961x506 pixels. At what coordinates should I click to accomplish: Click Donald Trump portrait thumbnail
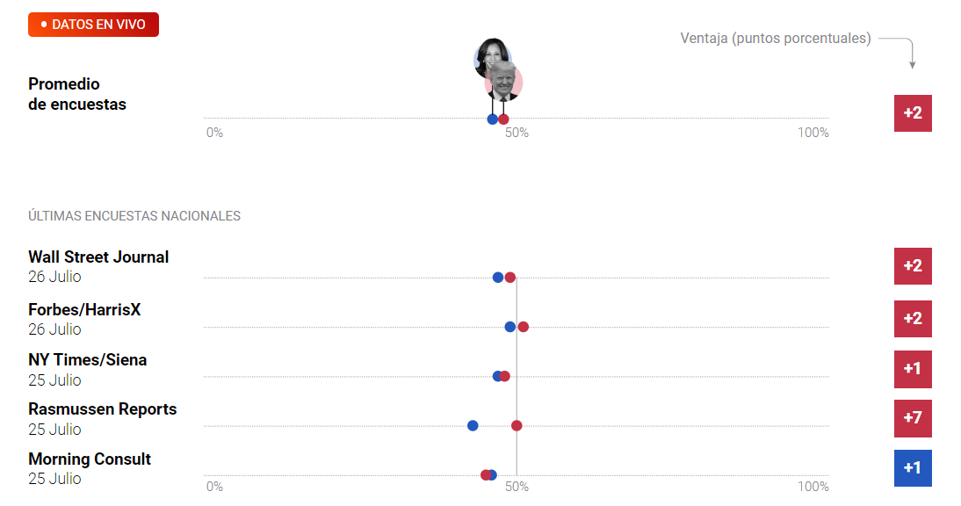[504, 82]
